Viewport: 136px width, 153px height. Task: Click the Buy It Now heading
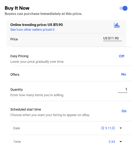pos(17,8)
